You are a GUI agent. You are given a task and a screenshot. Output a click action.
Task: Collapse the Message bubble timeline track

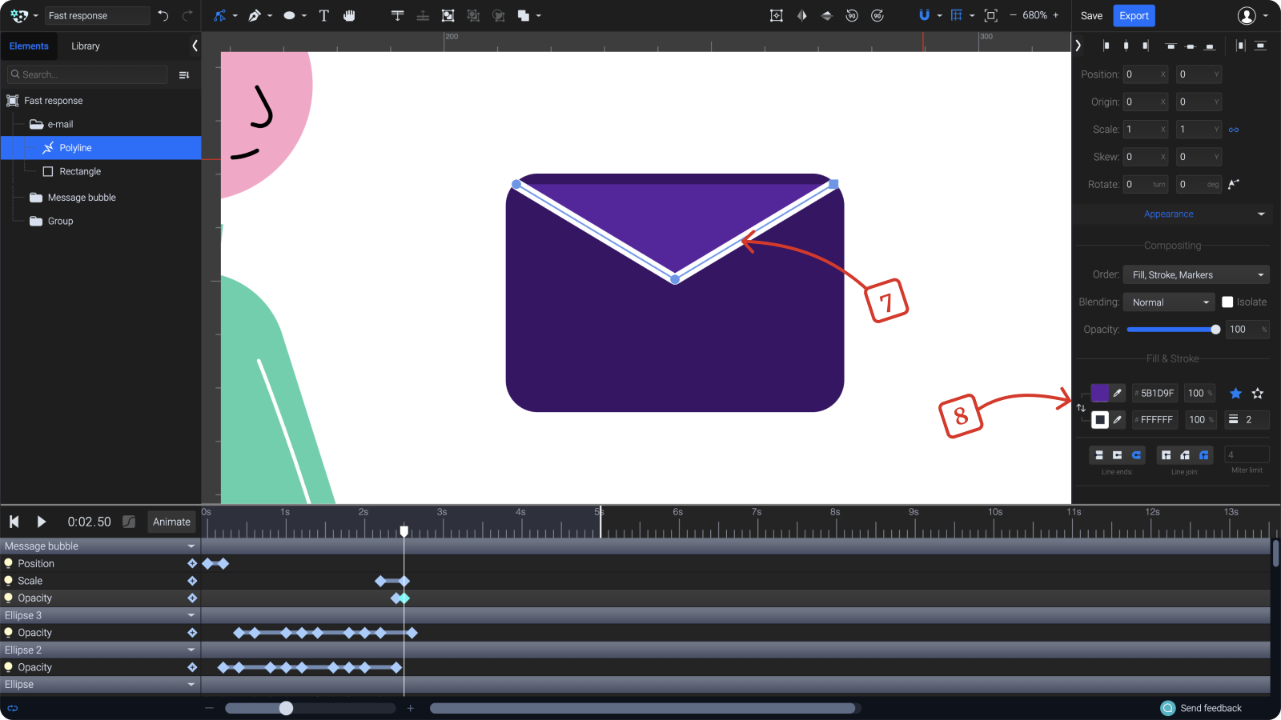tap(191, 546)
